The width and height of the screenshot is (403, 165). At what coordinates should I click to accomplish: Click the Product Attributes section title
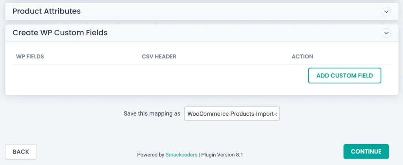click(46, 11)
